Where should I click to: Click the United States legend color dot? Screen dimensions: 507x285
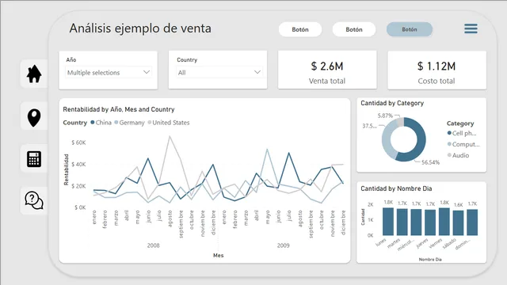pyautogui.click(x=150, y=123)
